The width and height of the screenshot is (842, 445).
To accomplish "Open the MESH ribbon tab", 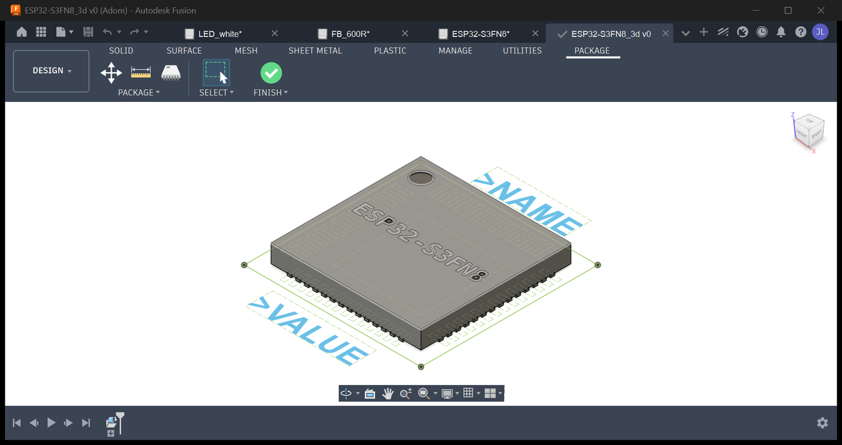I will pos(246,50).
